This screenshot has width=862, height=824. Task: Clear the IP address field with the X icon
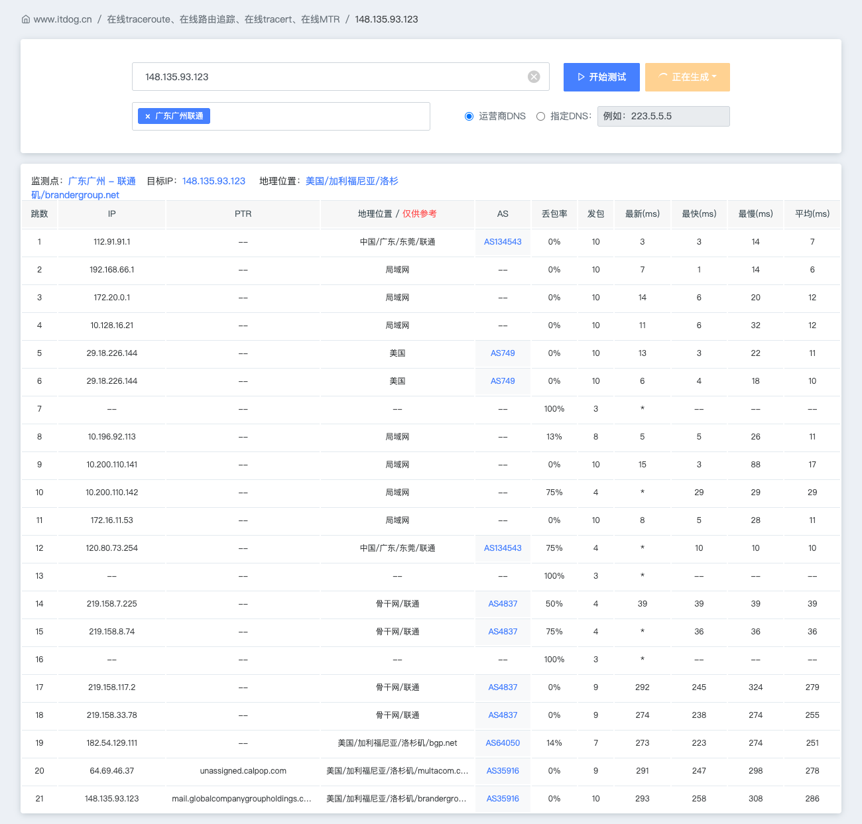point(534,77)
